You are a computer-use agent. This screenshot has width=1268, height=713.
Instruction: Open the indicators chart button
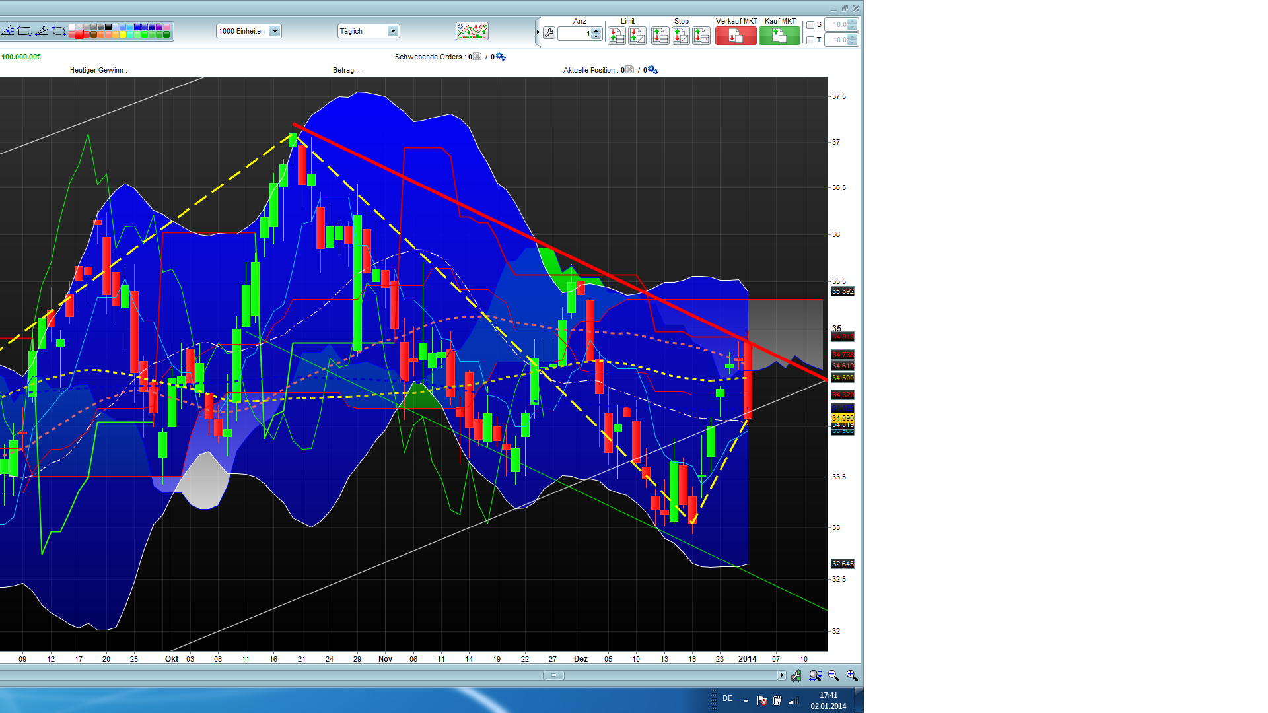[472, 31]
